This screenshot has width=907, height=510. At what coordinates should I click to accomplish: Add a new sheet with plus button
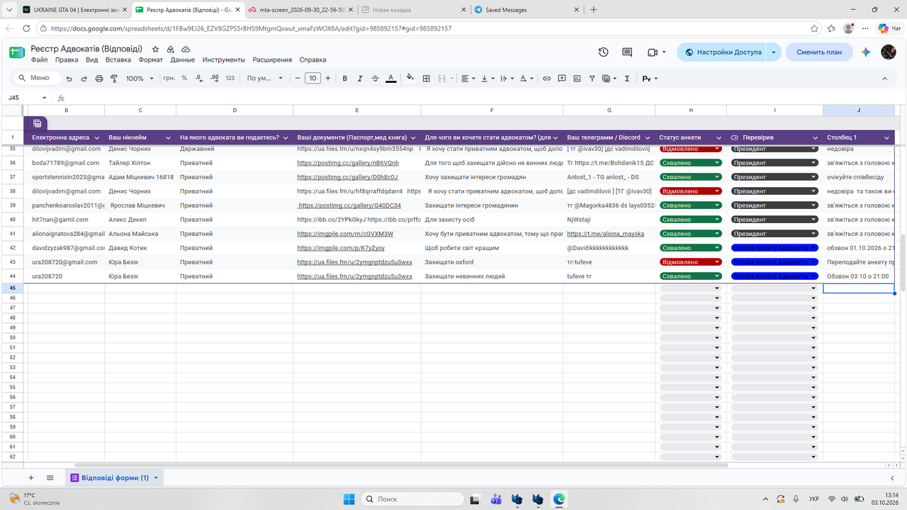click(30, 478)
